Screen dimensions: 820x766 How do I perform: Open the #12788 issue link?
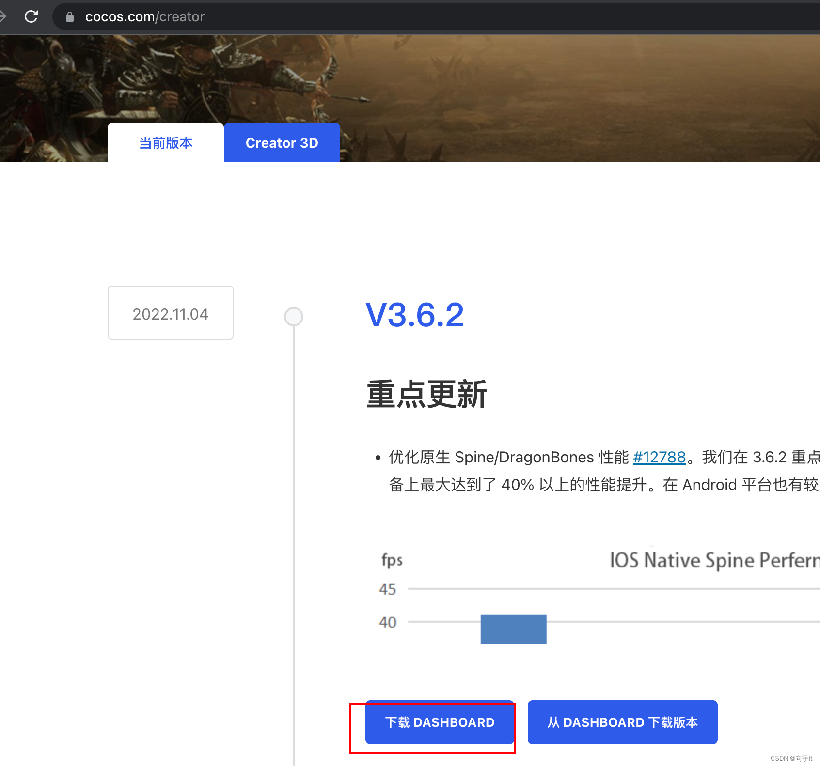[659, 457]
